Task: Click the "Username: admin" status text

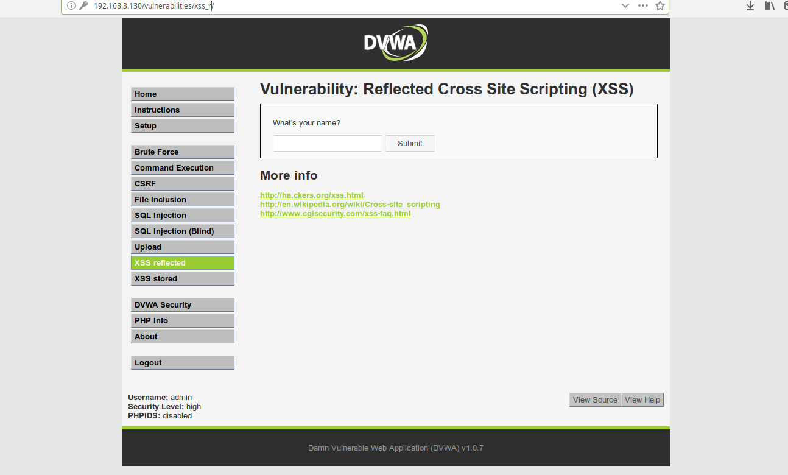Action: click(x=160, y=398)
